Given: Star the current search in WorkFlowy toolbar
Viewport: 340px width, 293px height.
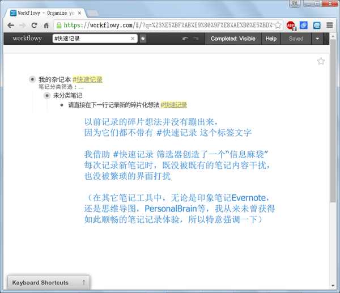Looking at the screenshot, I should click(143, 39).
